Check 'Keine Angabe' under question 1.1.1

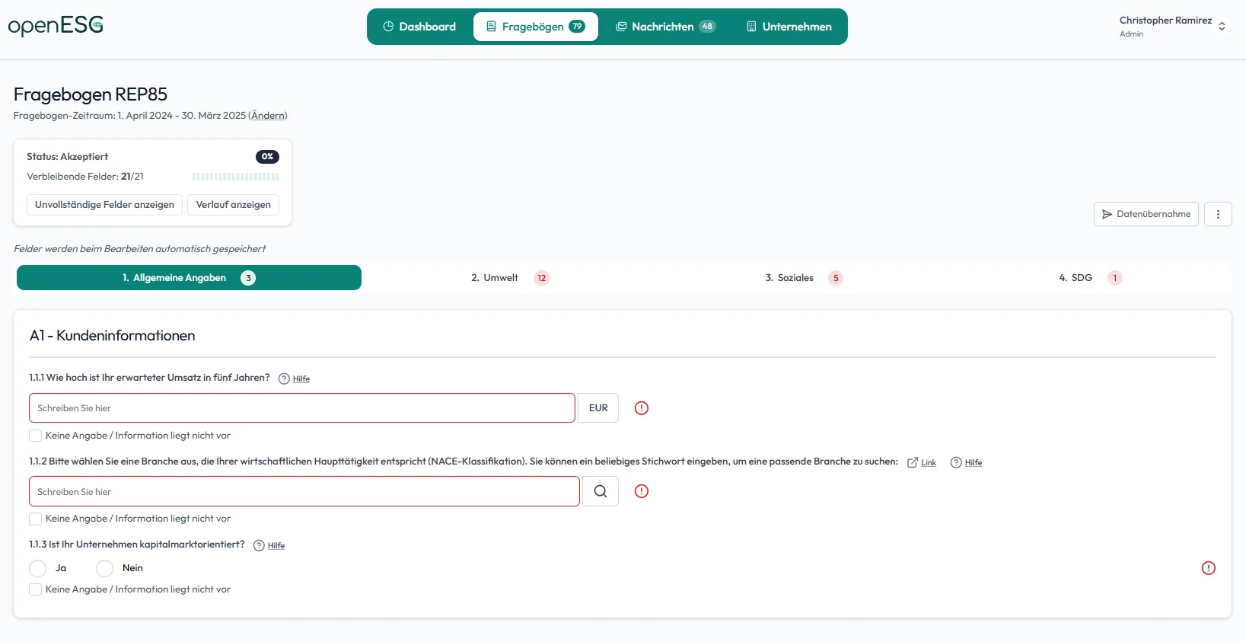pyautogui.click(x=36, y=436)
